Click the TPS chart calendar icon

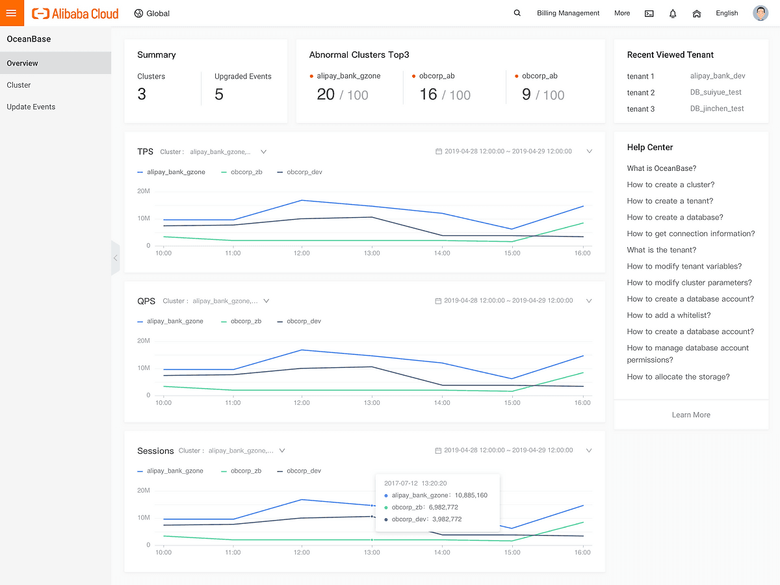tap(439, 151)
